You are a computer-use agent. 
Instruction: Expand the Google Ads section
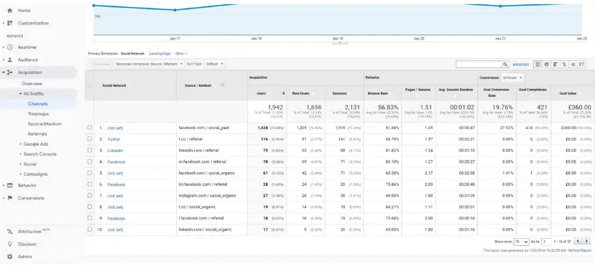click(x=21, y=144)
